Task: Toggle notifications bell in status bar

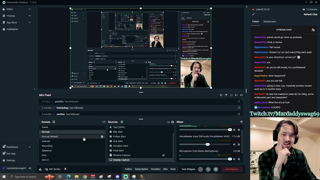Action: [x=65, y=169]
